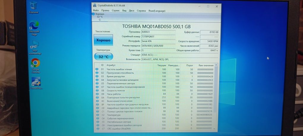The width and height of the screenshot is (303, 136).
Task: Select the C: disk status indicator at top
Action: (99, 17)
